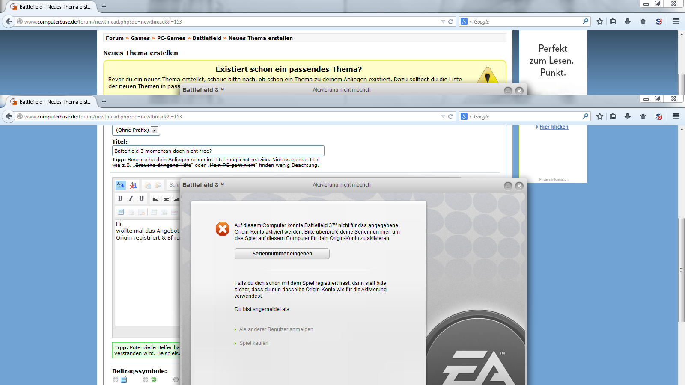Open the Privacy information link

pyautogui.click(x=554, y=180)
